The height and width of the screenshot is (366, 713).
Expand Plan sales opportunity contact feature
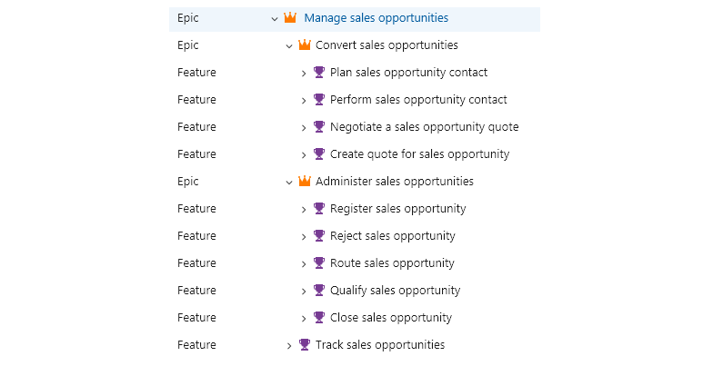304,73
